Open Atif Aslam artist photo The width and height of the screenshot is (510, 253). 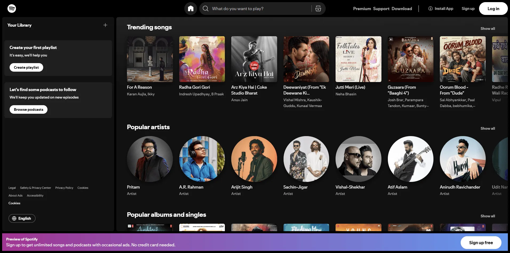(x=411, y=159)
